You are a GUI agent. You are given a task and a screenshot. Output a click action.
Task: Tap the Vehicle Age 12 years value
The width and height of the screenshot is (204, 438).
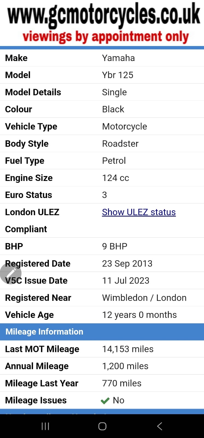[x=139, y=315]
